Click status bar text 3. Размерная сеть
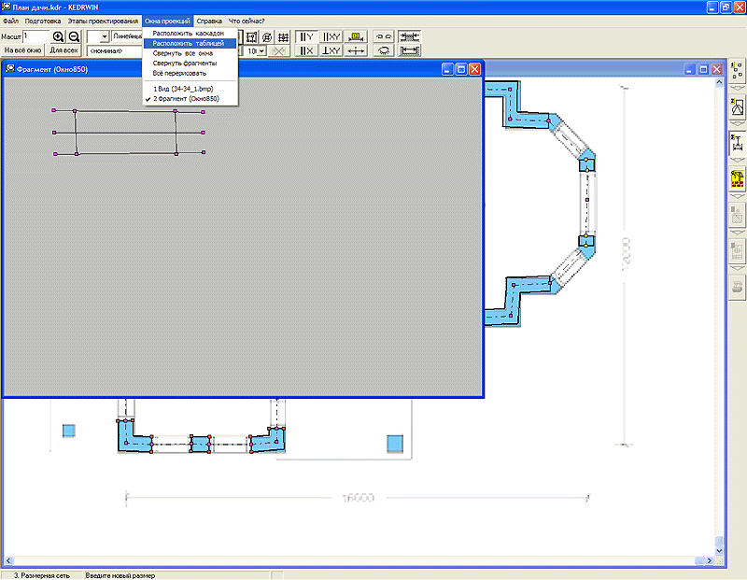747x580 pixels. (x=42, y=575)
